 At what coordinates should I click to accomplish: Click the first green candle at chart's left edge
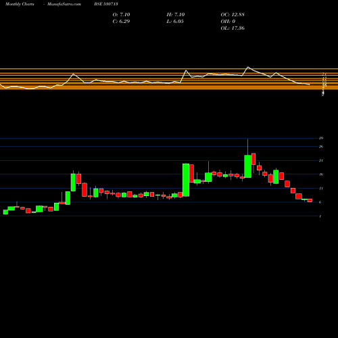point(5,212)
